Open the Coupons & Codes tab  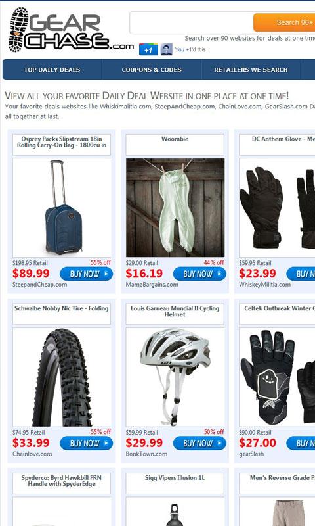tap(152, 70)
